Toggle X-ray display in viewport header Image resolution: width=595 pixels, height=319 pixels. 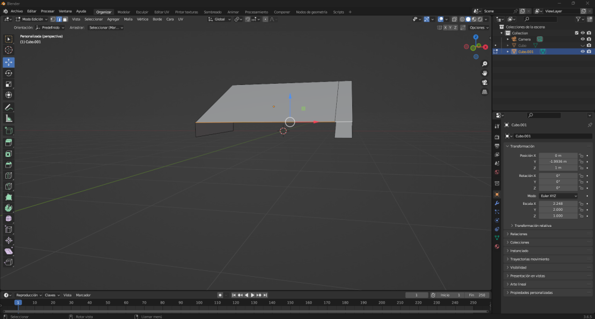pyautogui.click(x=455, y=19)
